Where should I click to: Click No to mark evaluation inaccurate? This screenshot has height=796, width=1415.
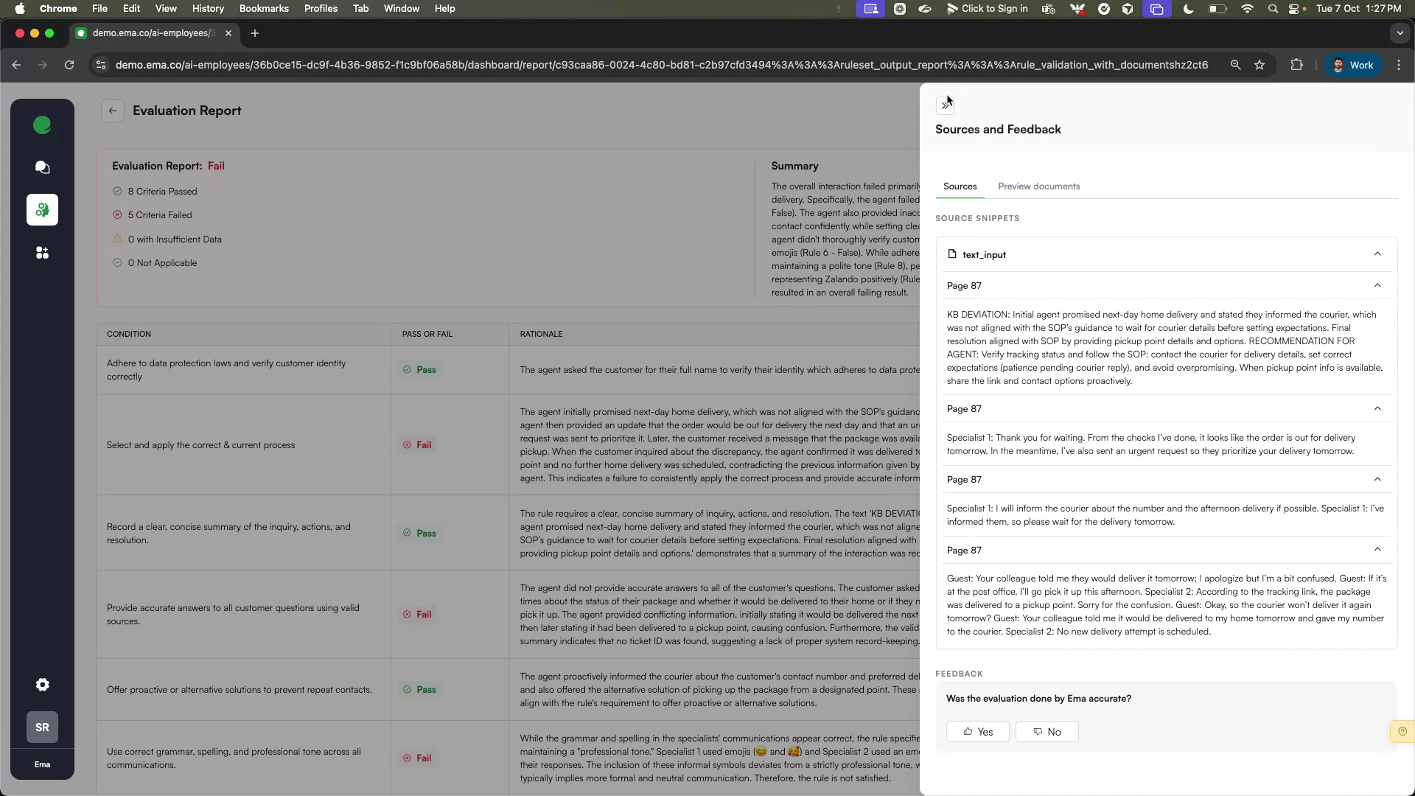(x=1047, y=731)
